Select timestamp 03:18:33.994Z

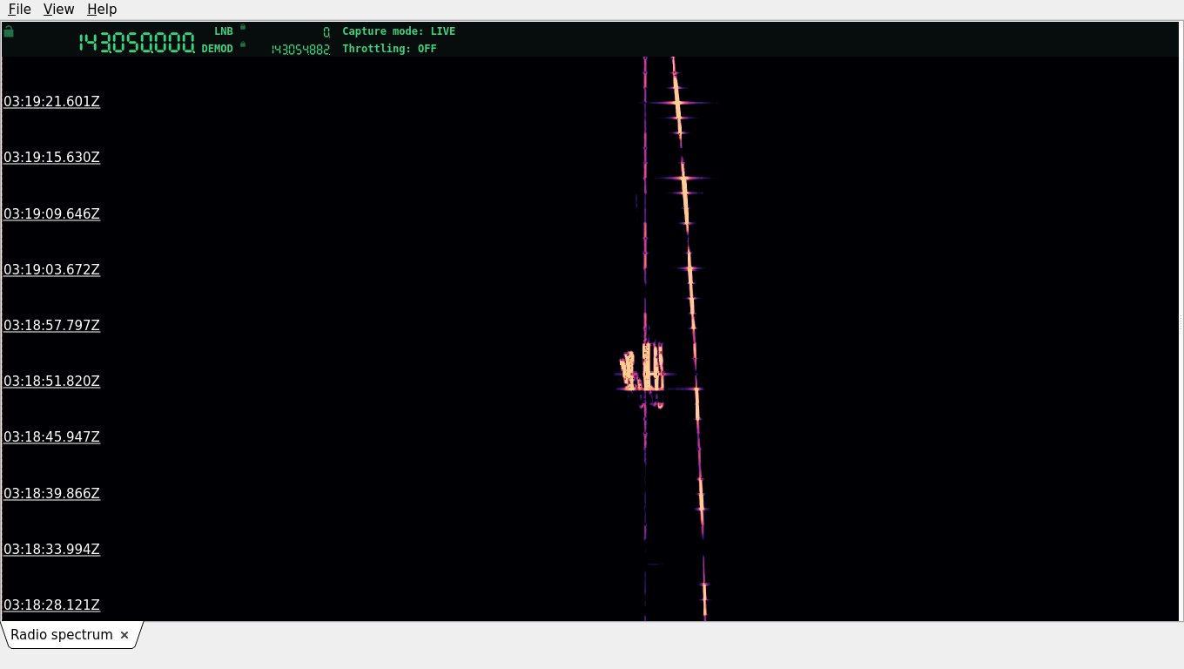[x=52, y=549]
